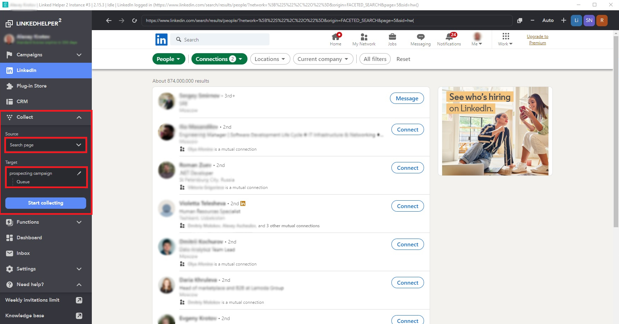The width and height of the screenshot is (619, 324).
Task: Open the See who's hiring ad image
Action: 495,131
